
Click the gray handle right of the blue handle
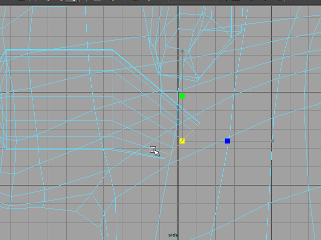(272, 141)
